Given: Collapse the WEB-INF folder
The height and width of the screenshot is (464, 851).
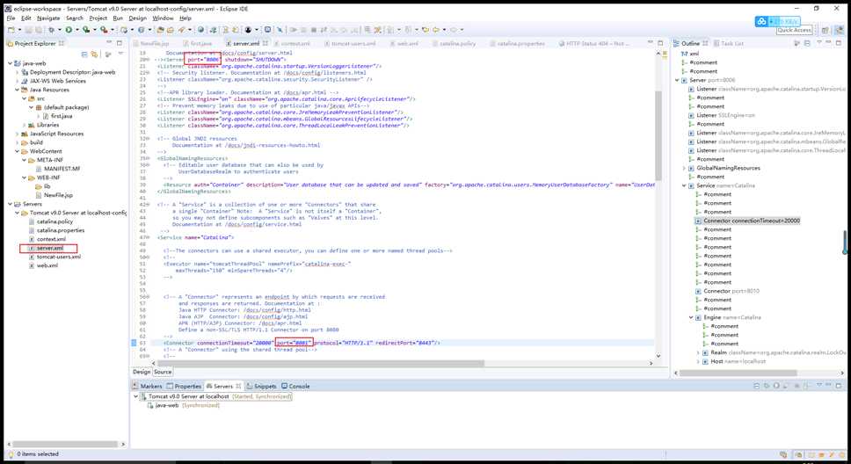Looking at the screenshot, I should 24,178.
